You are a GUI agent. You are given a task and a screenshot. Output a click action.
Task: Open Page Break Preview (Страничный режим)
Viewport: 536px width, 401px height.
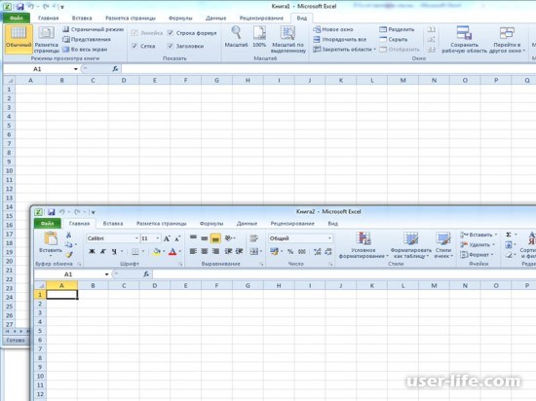(93, 29)
